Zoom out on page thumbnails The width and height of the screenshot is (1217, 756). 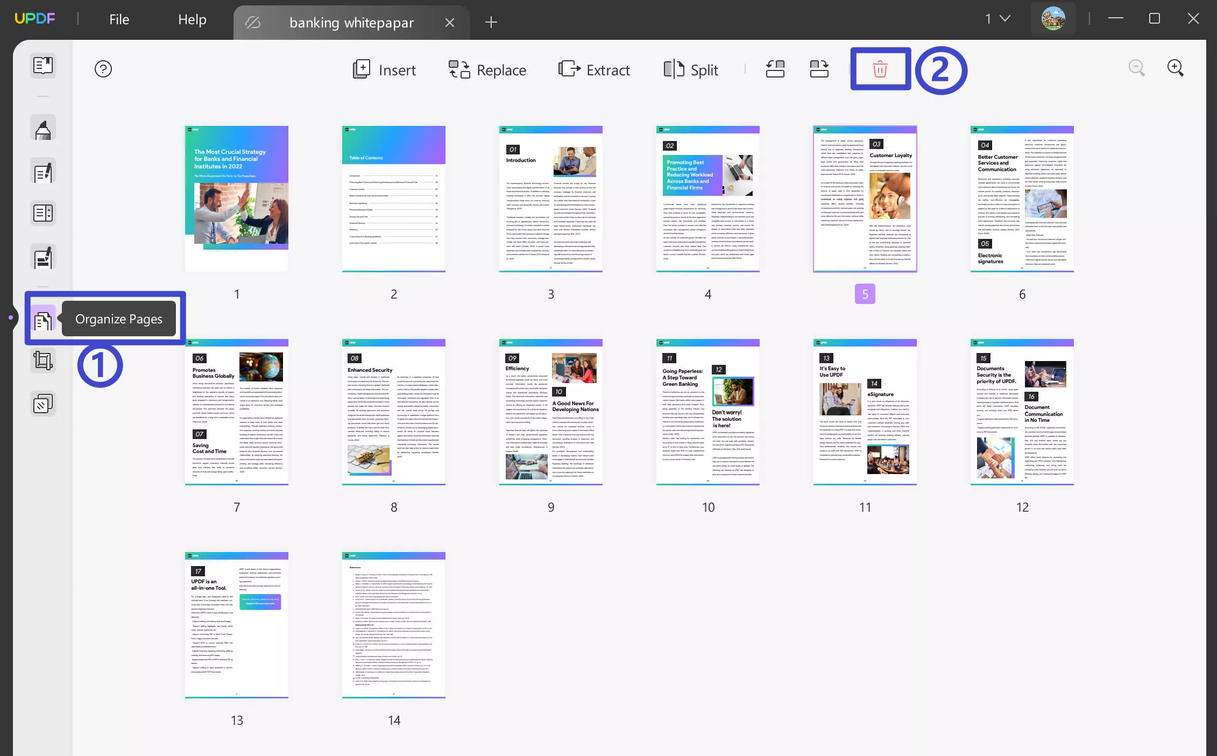[x=1136, y=68]
